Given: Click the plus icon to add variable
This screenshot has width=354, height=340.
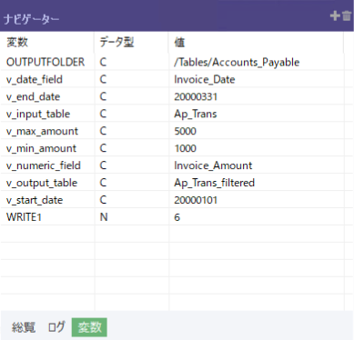Looking at the screenshot, I should (335, 15).
